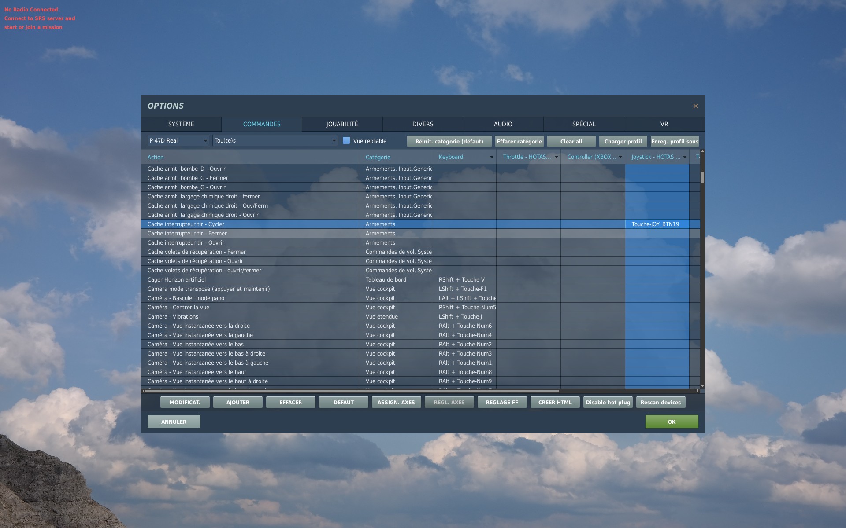Viewport: 846px width, 528px height.
Task: Open the AUDIO tab
Action: click(x=503, y=124)
